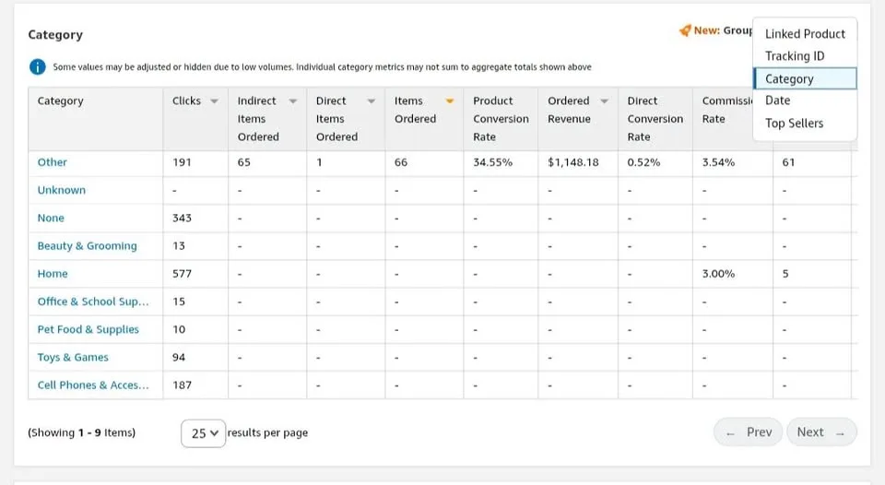Sort by Indirect Items Ordered arrow
This screenshot has height=485, width=885.
point(293,101)
